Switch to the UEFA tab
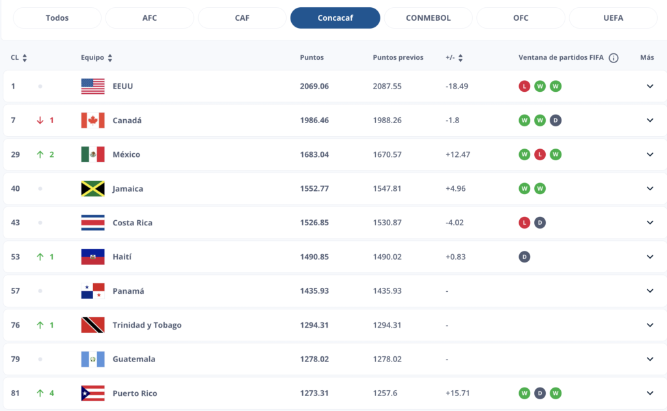The image size is (667, 411). click(x=614, y=18)
